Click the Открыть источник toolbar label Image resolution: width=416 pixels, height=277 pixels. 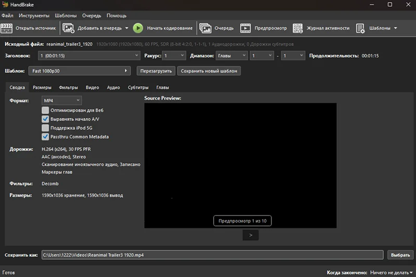click(35, 28)
